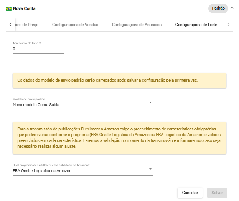Click the Cancelar button
Viewport: 239px width, 201px height.
tap(190, 193)
